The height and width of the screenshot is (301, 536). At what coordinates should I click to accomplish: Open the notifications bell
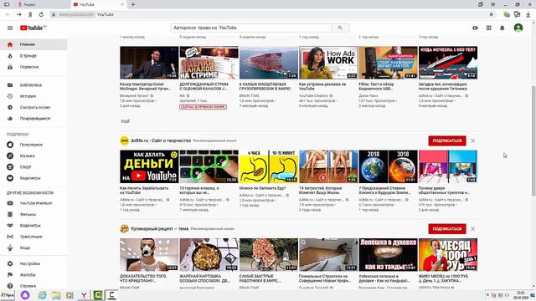pyautogui.click(x=502, y=28)
